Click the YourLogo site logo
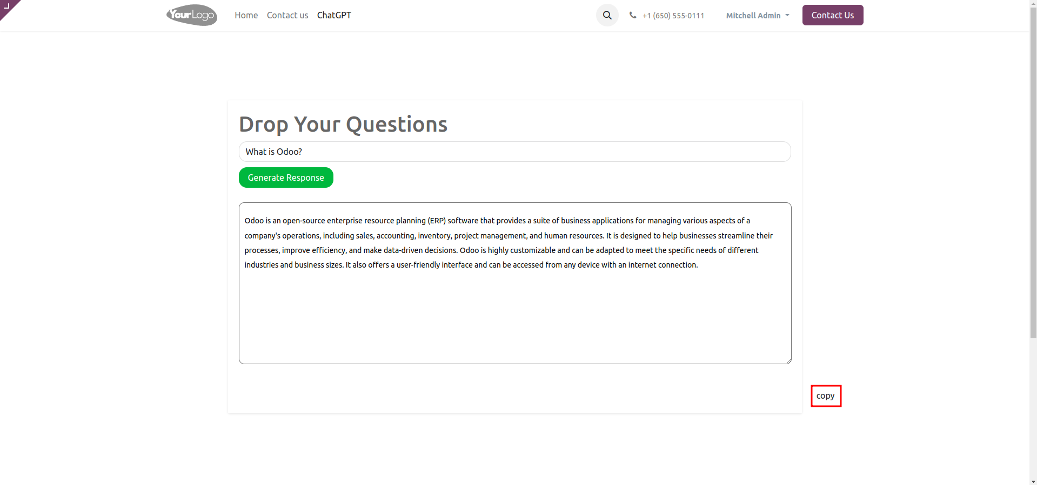 [192, 15]
